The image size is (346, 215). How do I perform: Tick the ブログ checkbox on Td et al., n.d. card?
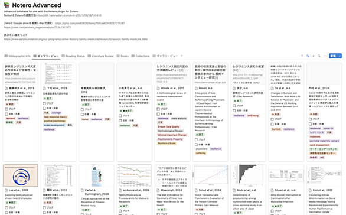[x=272, y=119]
